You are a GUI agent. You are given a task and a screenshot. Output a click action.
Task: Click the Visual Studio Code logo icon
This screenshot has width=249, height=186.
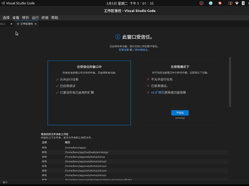coord(3,3)
